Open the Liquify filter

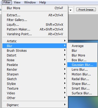34,25
